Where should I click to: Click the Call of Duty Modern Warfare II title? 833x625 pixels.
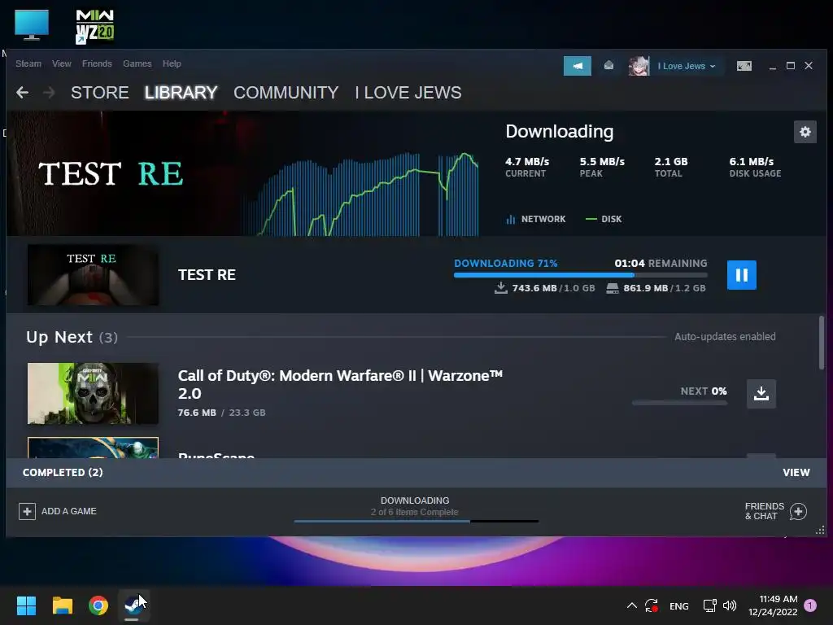[340, 384]
